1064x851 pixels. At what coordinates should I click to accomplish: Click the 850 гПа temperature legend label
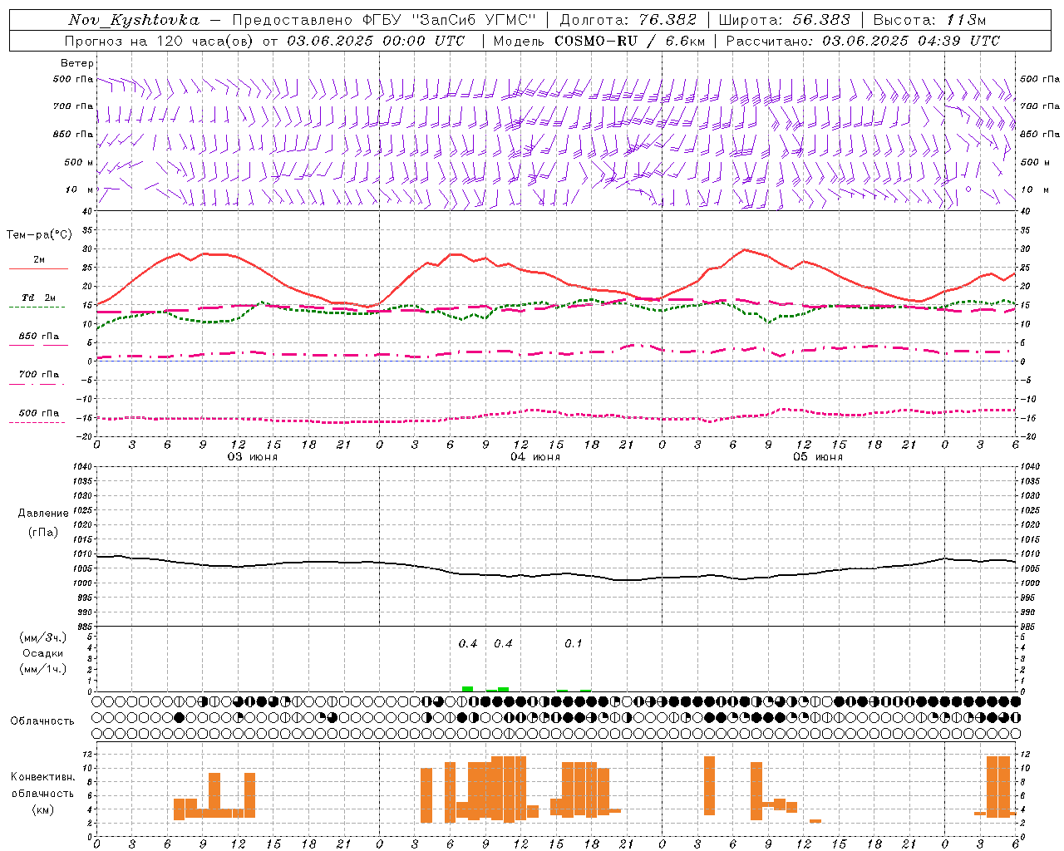(39, 337)
